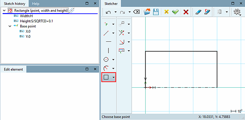
Task: Click the green checkmark apply icon
Action: 175,12
